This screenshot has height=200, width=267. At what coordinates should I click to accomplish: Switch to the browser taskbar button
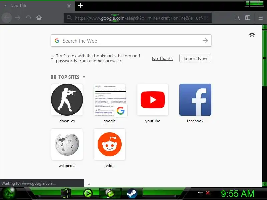click(x=110, y=193)
